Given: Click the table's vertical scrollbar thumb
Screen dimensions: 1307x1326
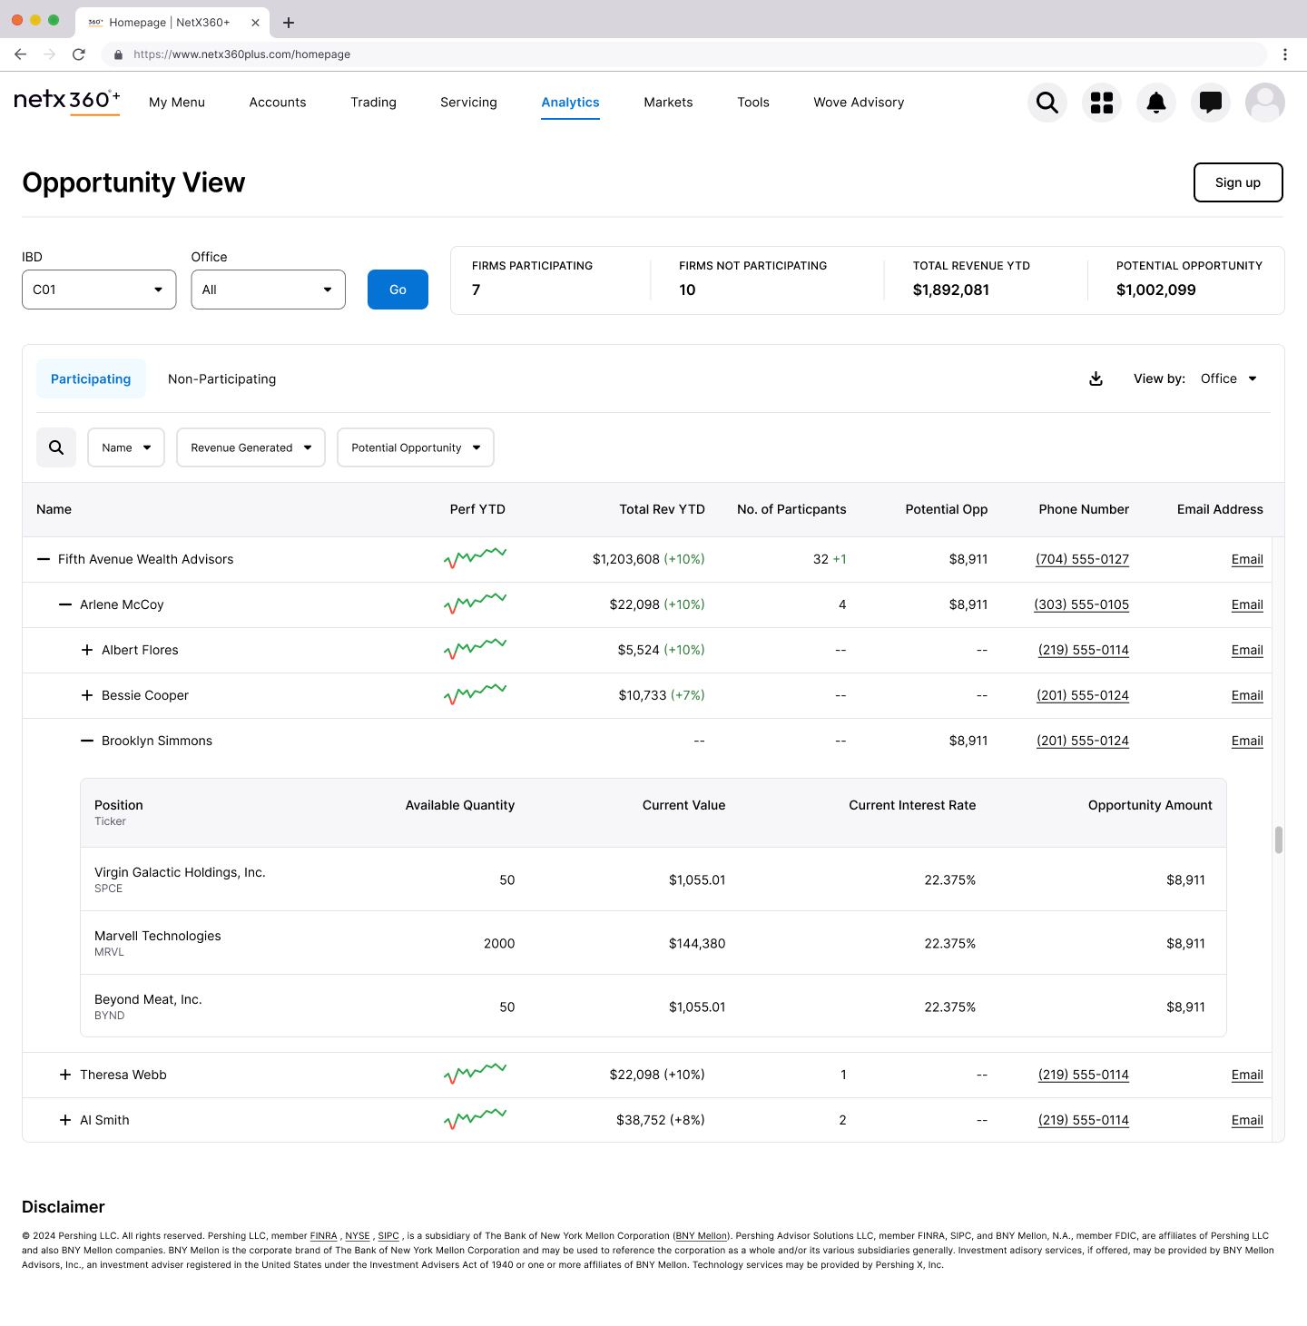Looking at the screenshot, I should tap(1278, 840).
